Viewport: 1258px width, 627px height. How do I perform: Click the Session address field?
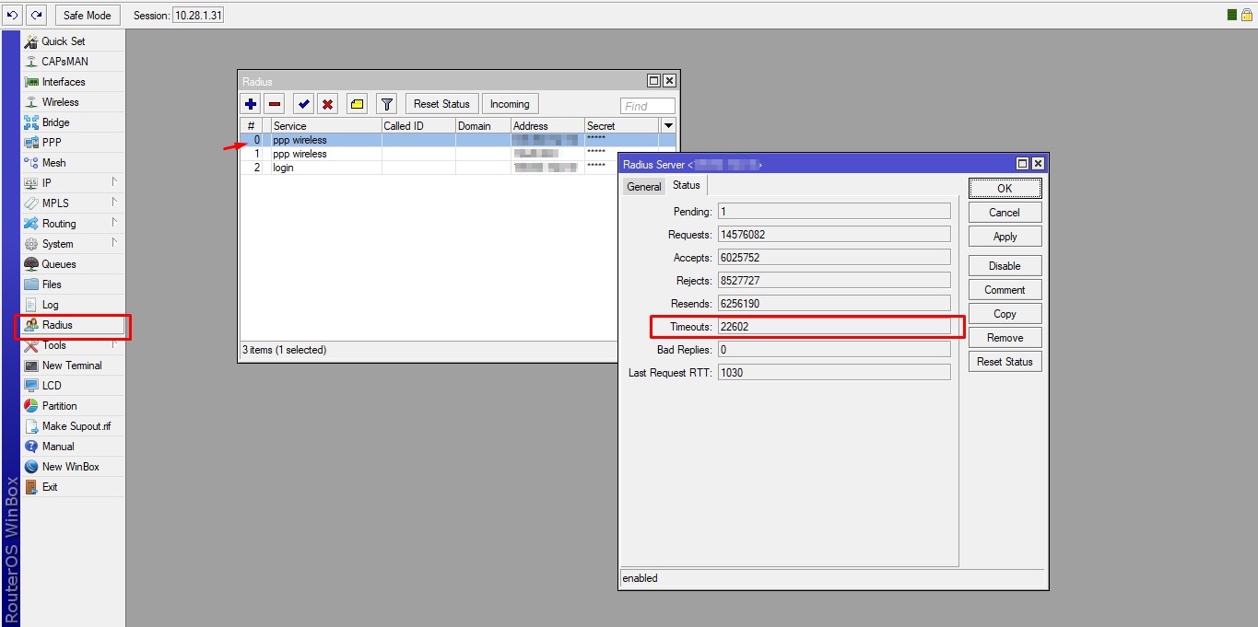click(x=198, y=16)
